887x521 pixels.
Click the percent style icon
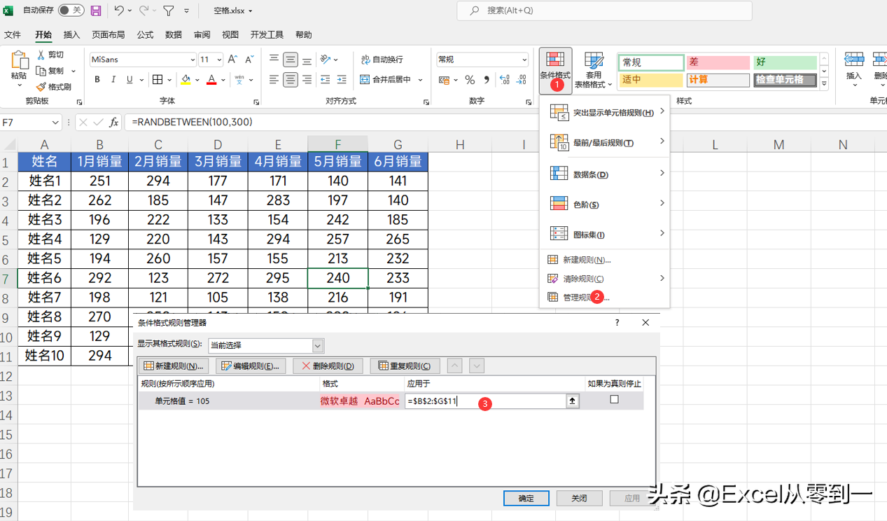470,80
